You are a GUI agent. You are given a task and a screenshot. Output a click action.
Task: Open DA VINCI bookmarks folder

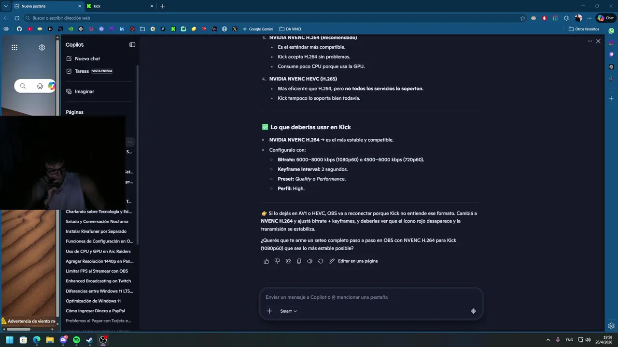(x=290, y=29)
